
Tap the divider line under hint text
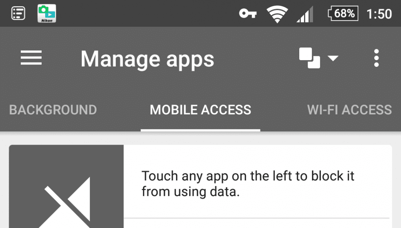point(256,218)
